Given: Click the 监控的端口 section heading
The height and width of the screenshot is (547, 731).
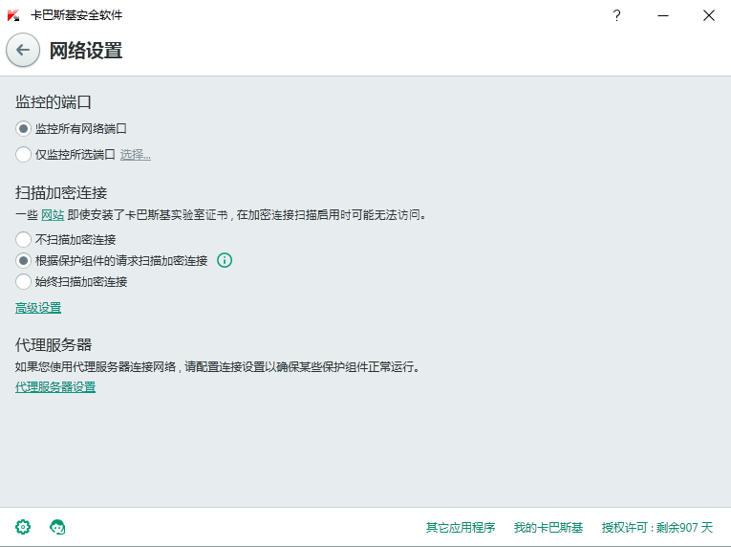Looking at the screenshot, I should 54,101.
